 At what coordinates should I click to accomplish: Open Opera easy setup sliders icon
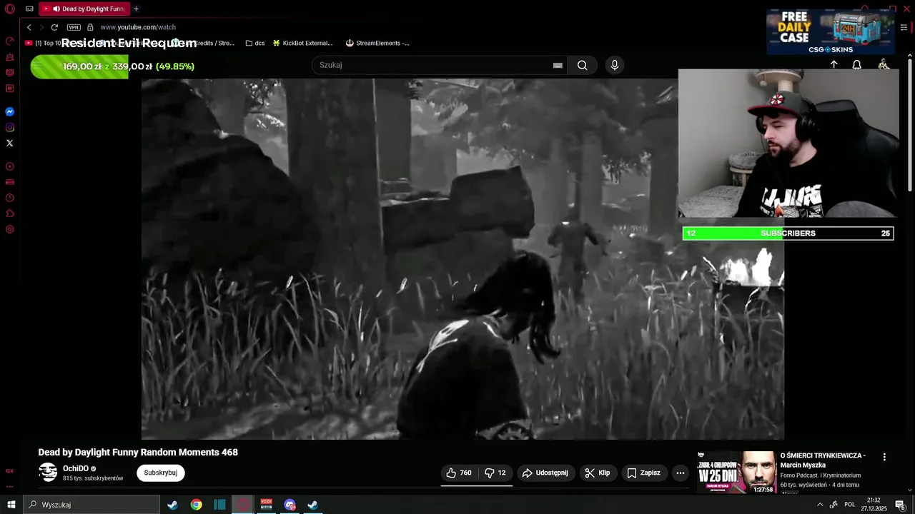904,28
